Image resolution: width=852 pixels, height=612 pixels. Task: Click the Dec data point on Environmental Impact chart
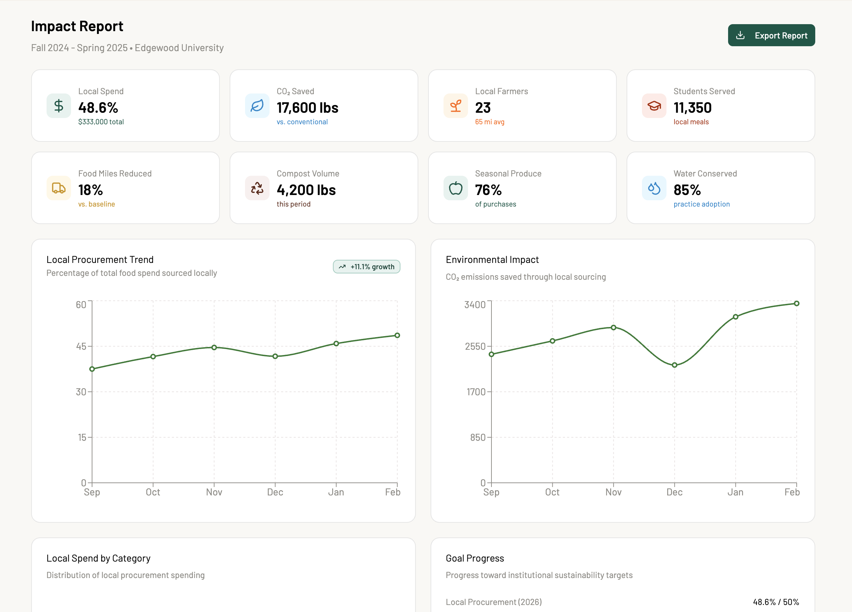tap(674, 365)
